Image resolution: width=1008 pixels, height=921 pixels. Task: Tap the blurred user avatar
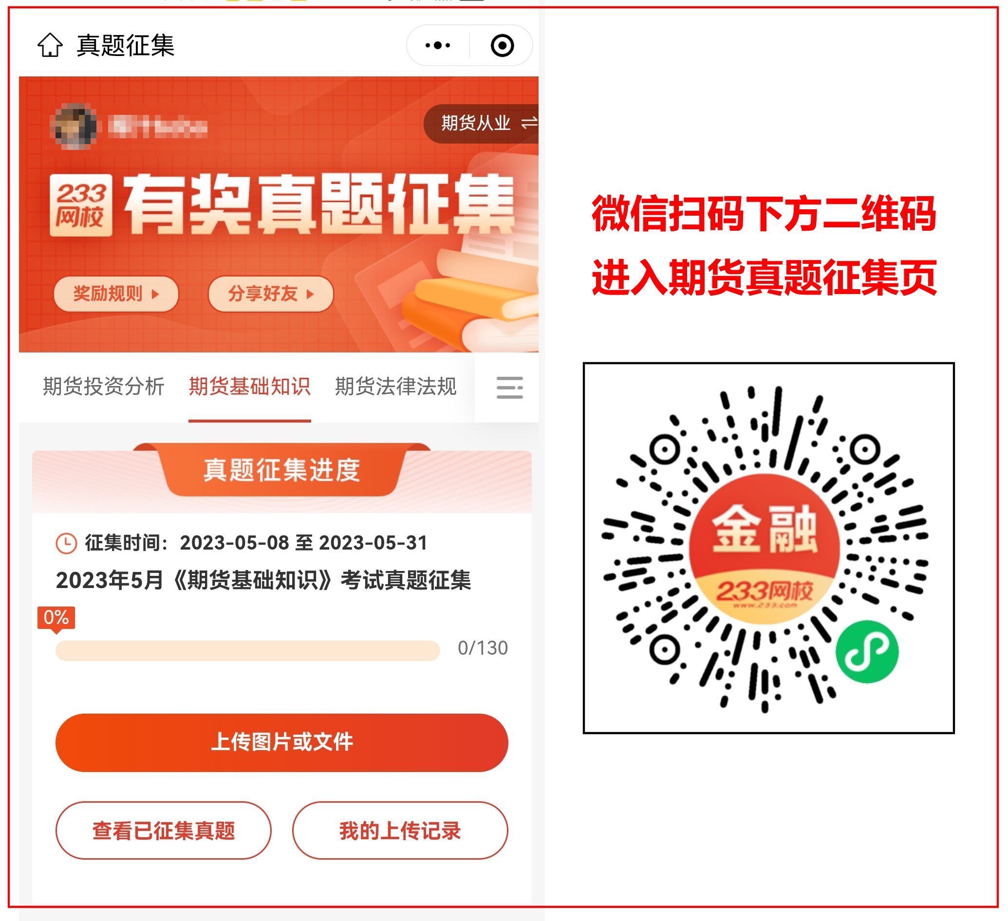tap(74, 126)
